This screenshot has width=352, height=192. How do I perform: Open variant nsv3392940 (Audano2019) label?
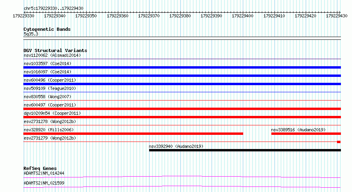pos(176,146)
